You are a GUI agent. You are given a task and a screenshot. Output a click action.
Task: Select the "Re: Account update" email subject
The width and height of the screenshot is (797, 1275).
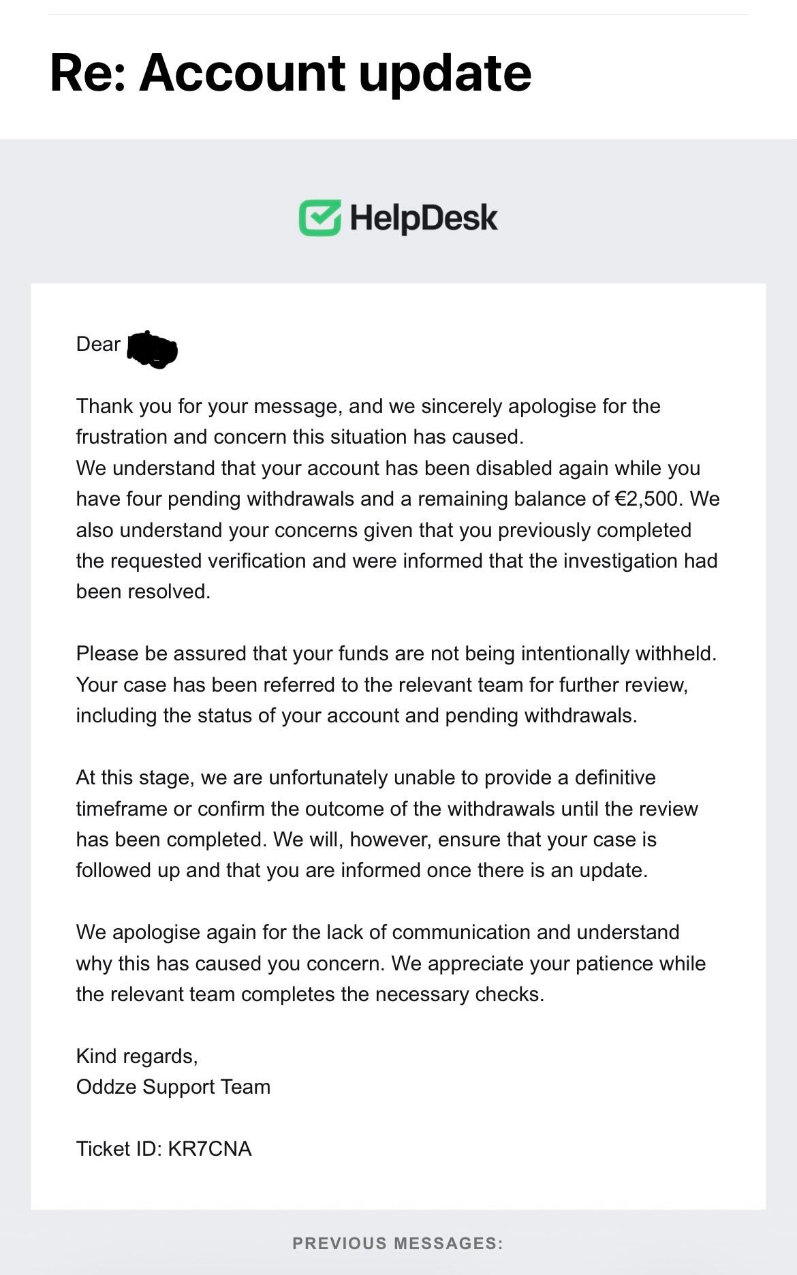(x=290, y=72)
